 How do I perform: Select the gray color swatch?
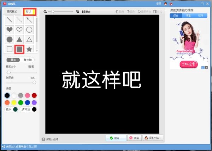point(21,95)
